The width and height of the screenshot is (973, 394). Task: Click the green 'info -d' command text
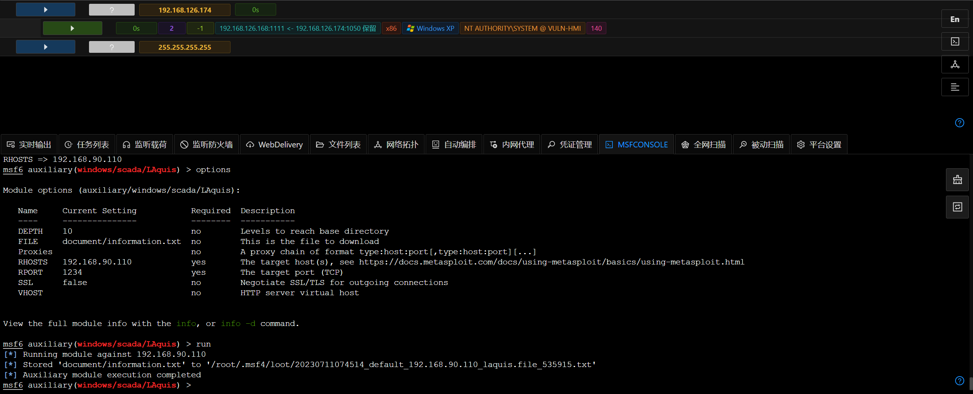pyautogui.click(x=238, y=324)
